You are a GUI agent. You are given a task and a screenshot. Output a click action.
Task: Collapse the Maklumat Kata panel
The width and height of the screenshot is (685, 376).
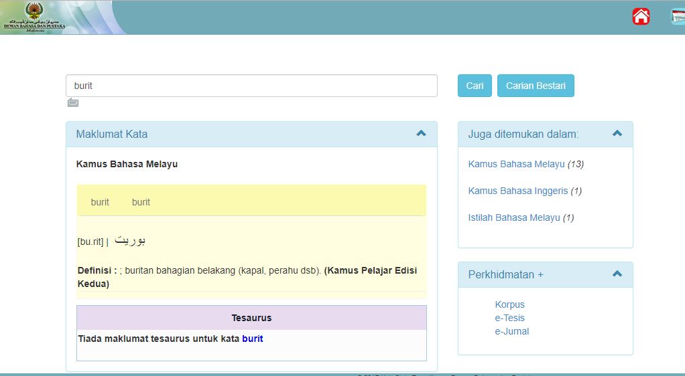(x=421, y=133)
